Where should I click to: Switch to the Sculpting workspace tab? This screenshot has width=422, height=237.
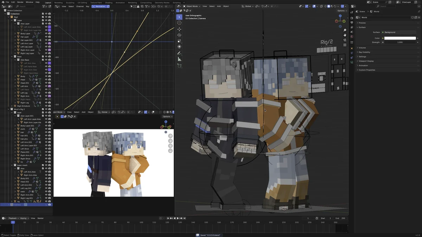click(x=70, y=2)
